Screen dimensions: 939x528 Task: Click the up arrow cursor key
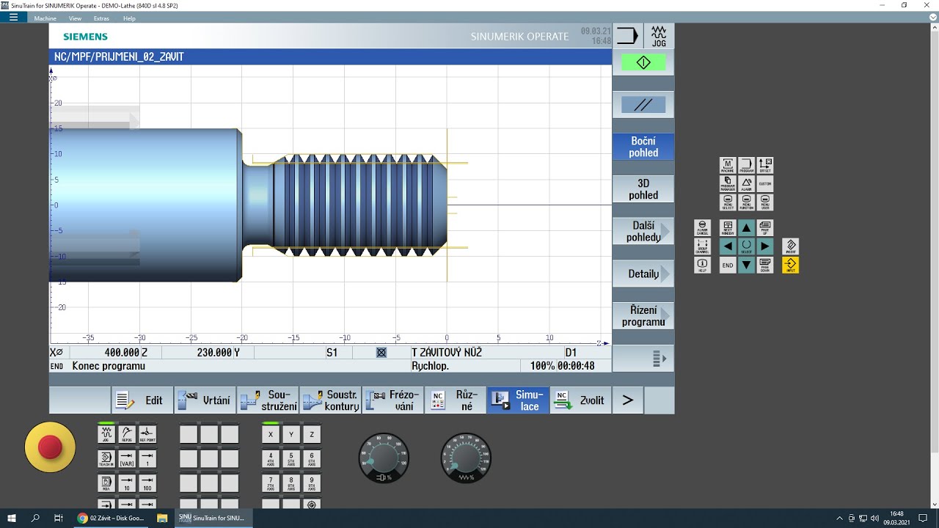[x=746, y=228]
